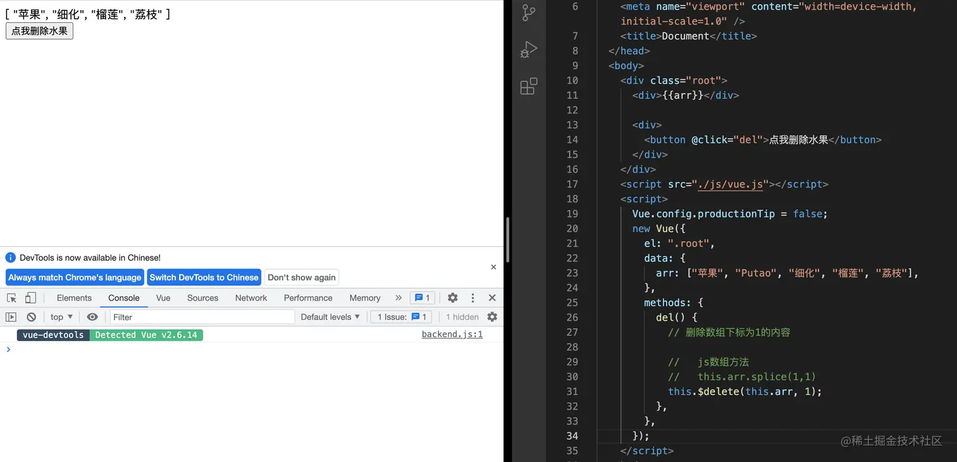
Task: Click the title Document line in the editor
Action: [x=689, y=36]
